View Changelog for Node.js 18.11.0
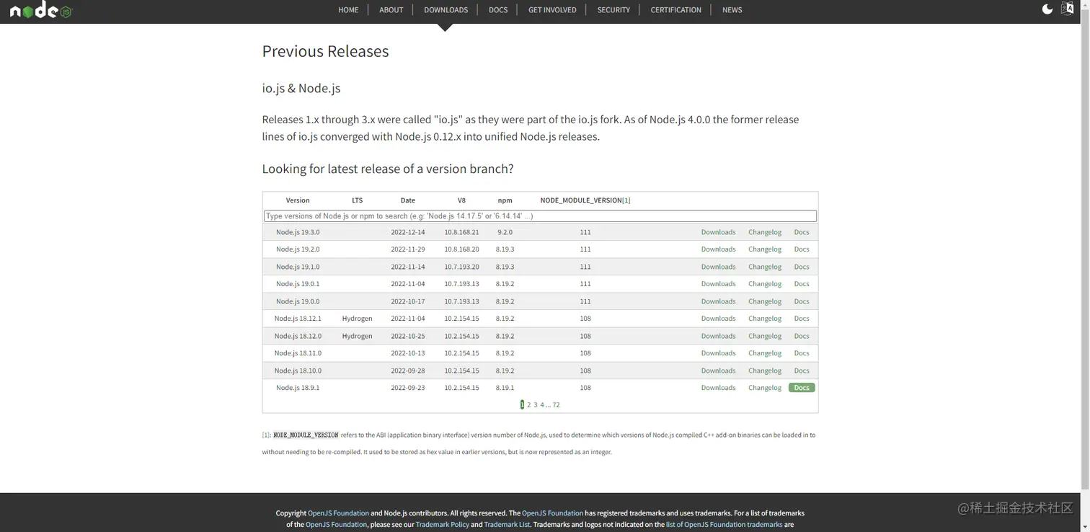The image size is (1090, 532). (765, 353)
